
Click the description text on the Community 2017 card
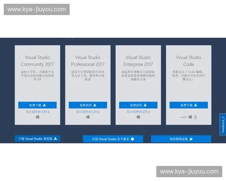(37, 75)
